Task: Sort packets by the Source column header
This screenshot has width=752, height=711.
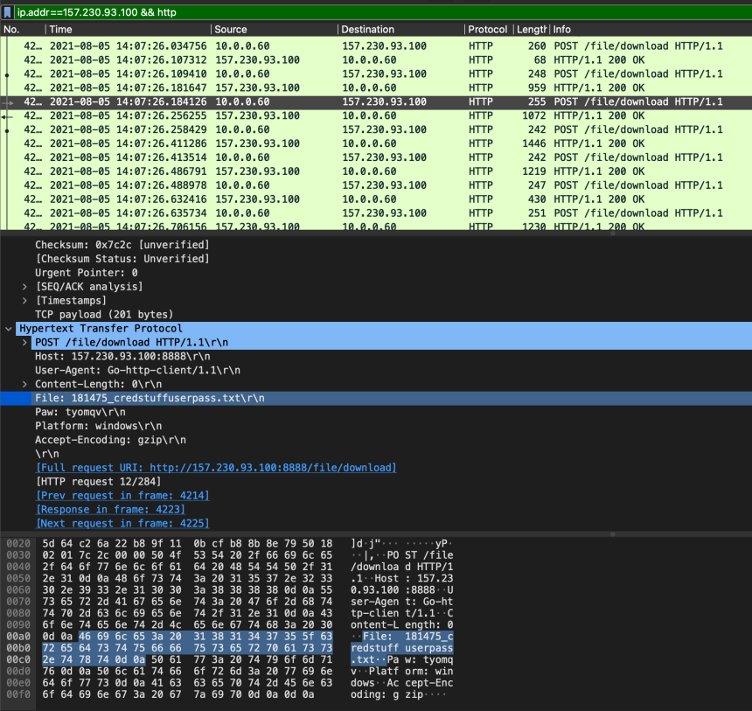Action: point(275,29)
